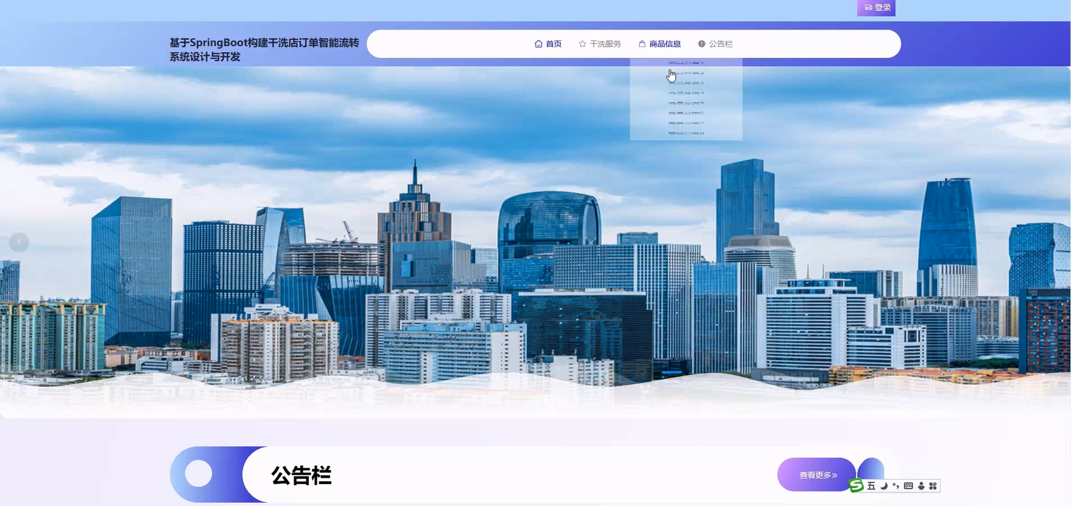Screen dimensions: 1071x506
Task: Open the 干洗服务 navigation item
Action: click(x=605, y=44)
